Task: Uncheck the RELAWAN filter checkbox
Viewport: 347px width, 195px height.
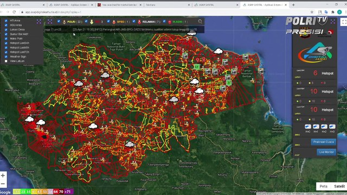Action: 134,21
